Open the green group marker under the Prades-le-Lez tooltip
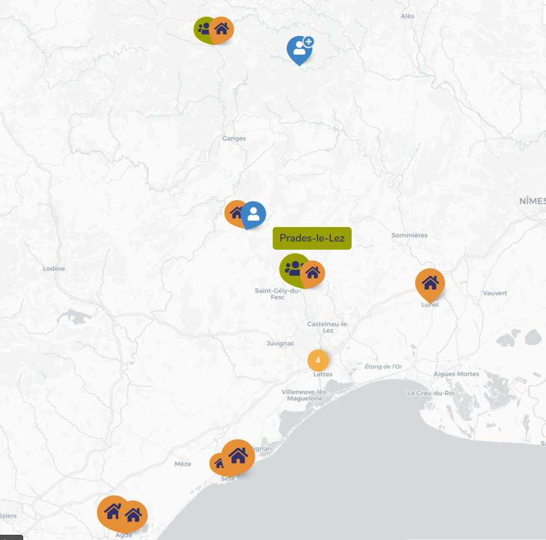The height and width of the screenshot is (540, 546). [292, 268]
